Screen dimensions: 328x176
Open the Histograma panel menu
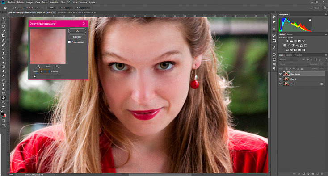click(x=326, y=14)
